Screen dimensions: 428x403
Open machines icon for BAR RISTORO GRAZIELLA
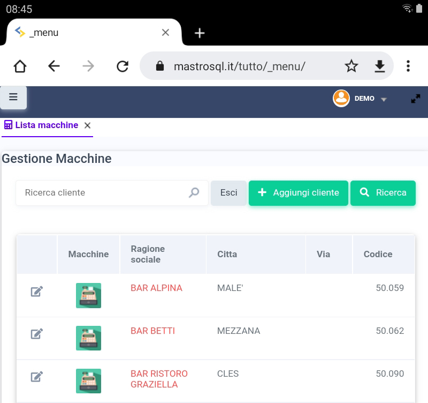[88, 380]
